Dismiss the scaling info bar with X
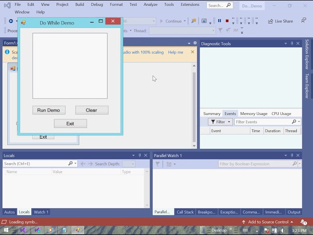The height and width of the screenshot is (235, 313). pyautogui.click(x=192, y=52)
